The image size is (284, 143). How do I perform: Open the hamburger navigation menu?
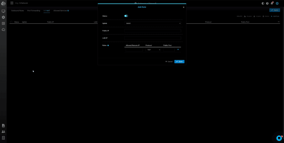click(12, 3)
